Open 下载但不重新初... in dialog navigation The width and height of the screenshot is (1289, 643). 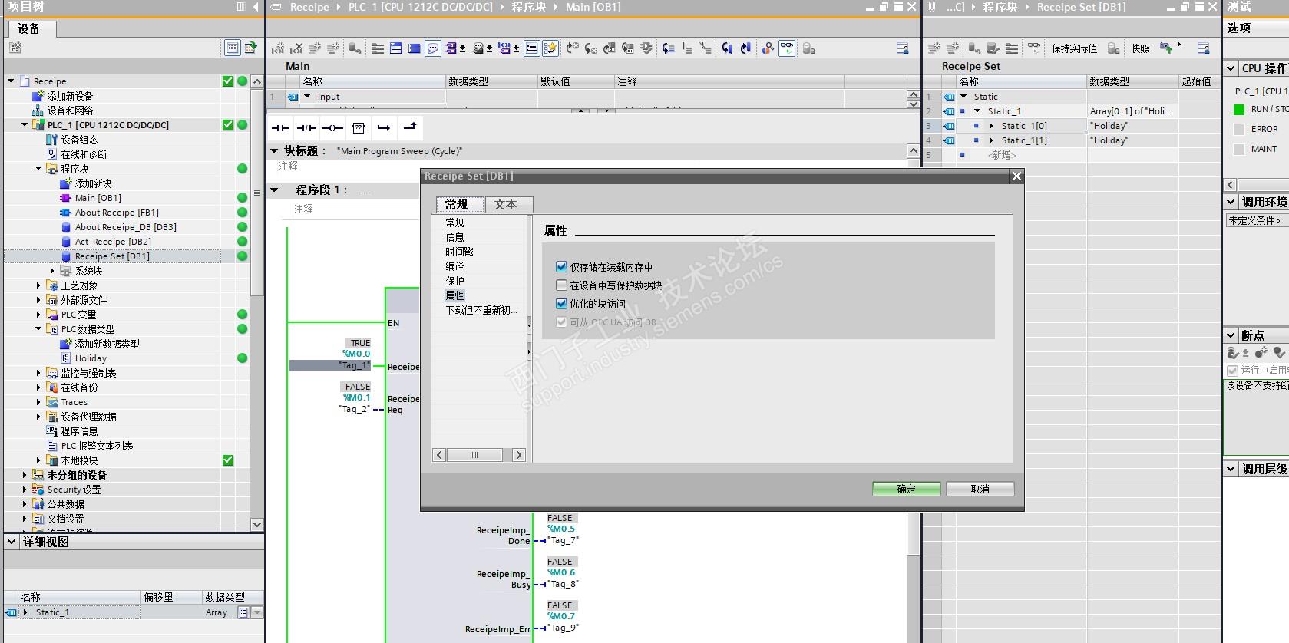482,310
